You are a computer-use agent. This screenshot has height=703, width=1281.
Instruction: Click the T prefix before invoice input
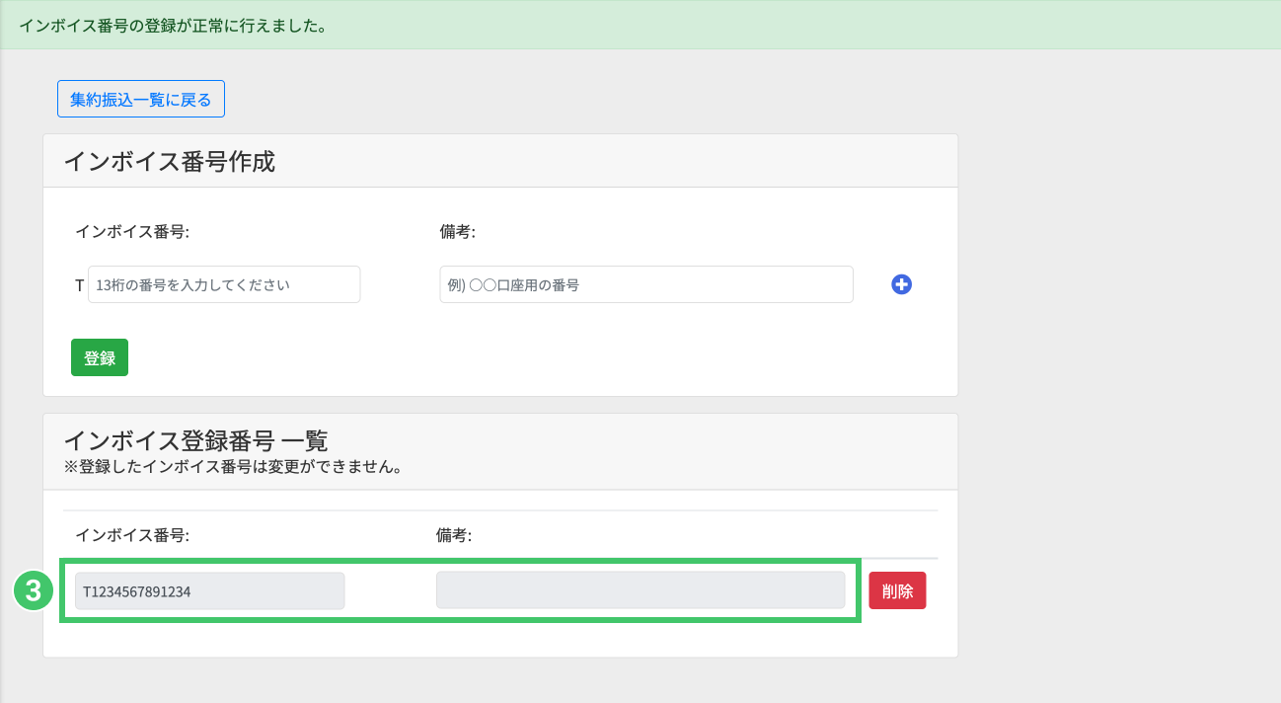tap(80, 285)
